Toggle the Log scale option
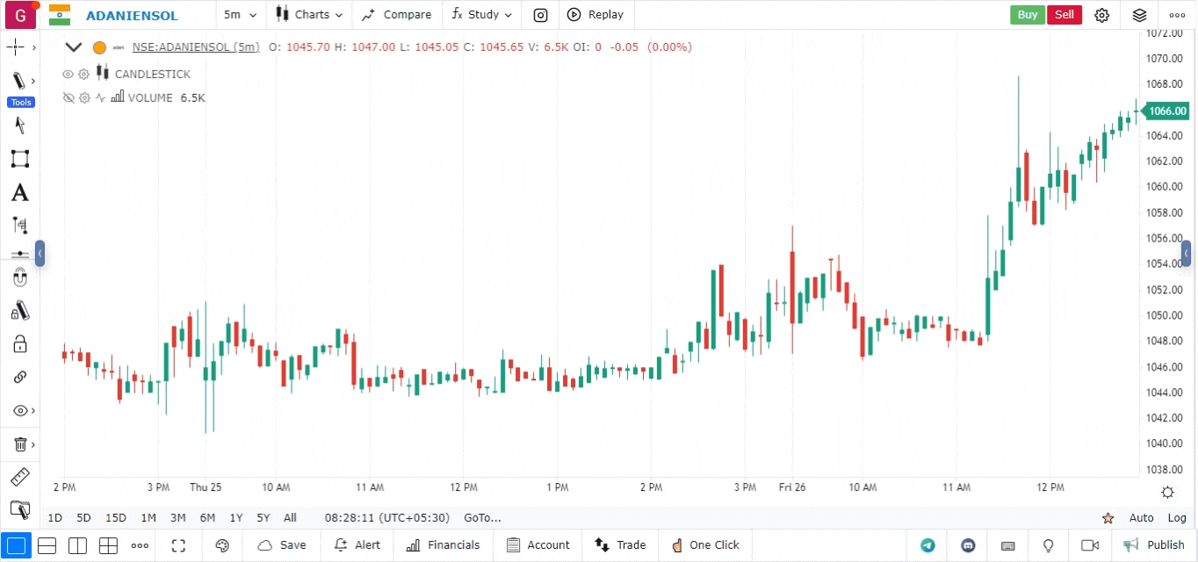 point(1177,518)
